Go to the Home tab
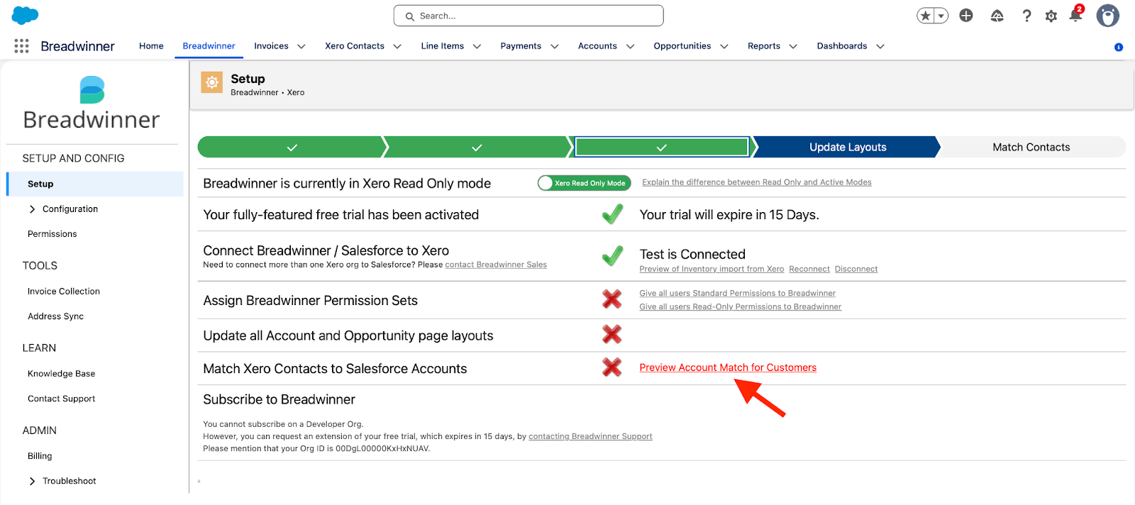Viewport: 1135px width, 505px height. pyautogui.click(x=151, y=46)
